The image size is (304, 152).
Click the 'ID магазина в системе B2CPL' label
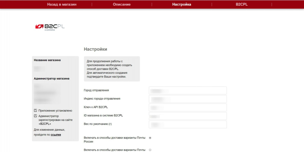[103, 115]
